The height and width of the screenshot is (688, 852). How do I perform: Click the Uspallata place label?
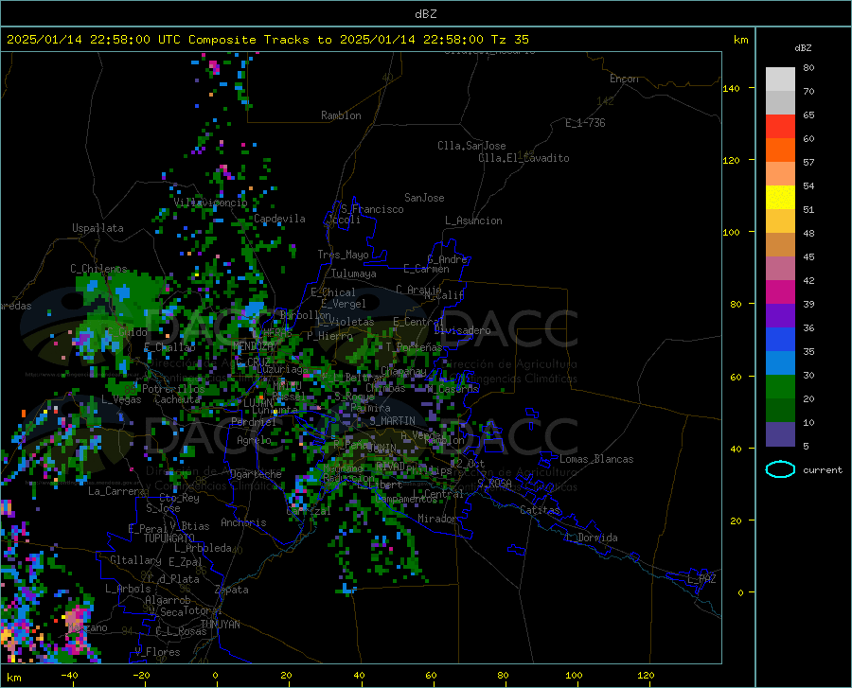(x=98, y=228)
